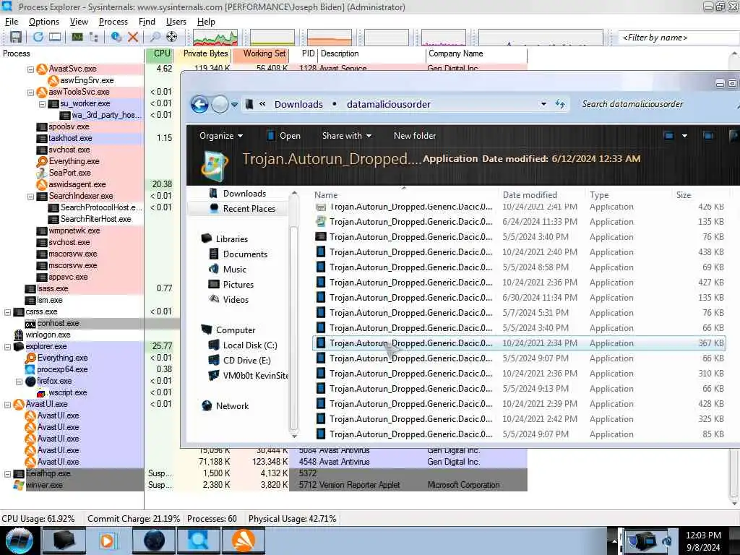
Task: Open the Find menu
Action: [147, 22]
